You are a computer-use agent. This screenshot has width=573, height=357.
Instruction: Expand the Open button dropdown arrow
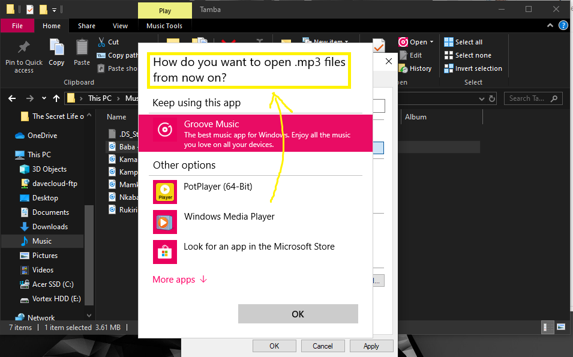click(431, 42)
